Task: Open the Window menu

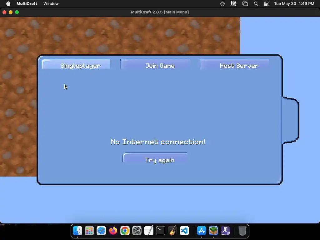Action: pyautogui.click(x=51, y=3)
